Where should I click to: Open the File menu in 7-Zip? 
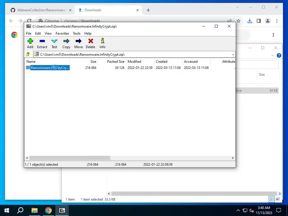coord(29,33)
